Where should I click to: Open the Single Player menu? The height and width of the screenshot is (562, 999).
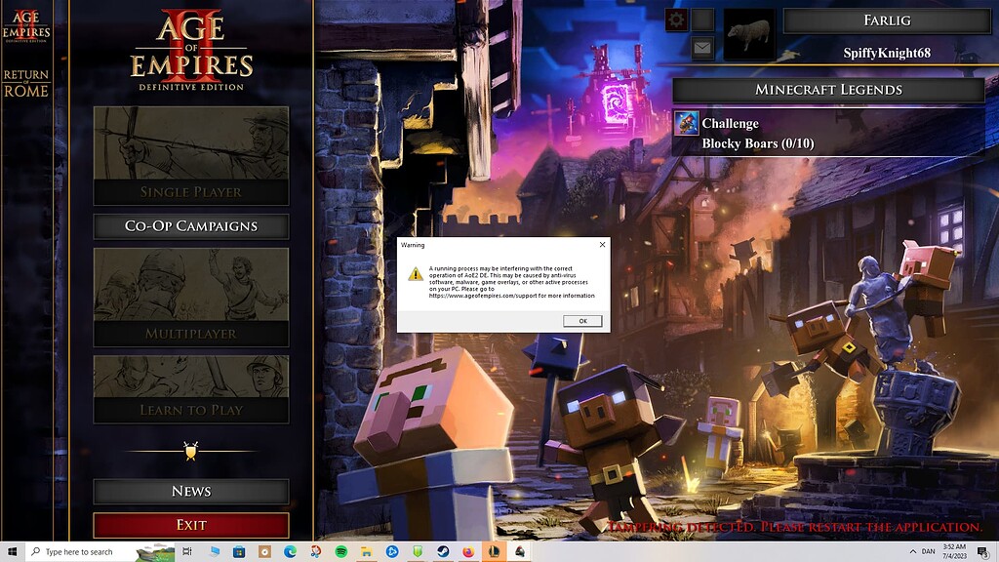tap(191, 192)
